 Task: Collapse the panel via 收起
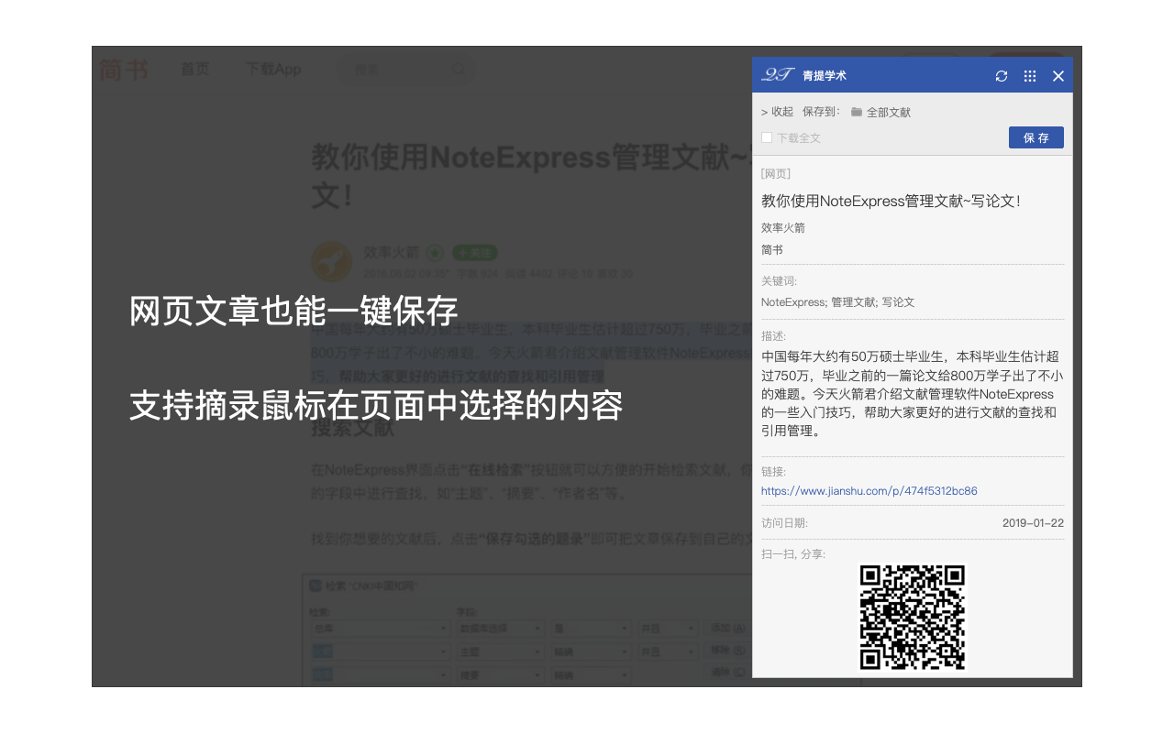(777, 112)
